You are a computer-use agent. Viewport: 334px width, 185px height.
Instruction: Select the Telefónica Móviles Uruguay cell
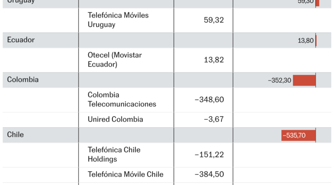tap(118, 20)
